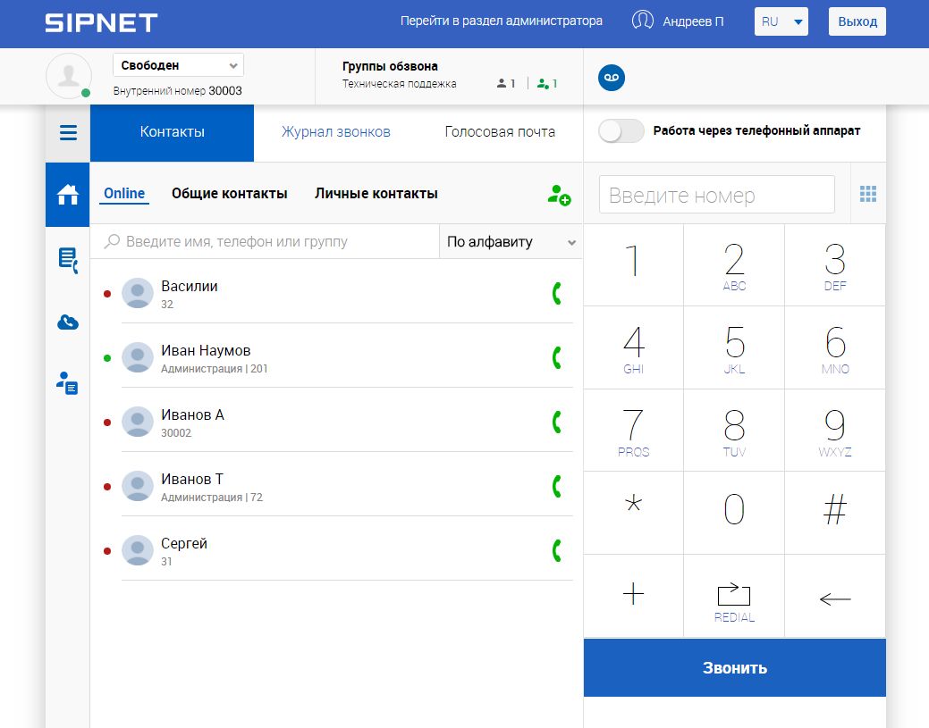Image resolution: width=929 pixels, height=728 pixels.
Task: Call Иван Наумов using green phone icon
Action: click(557, 357)
